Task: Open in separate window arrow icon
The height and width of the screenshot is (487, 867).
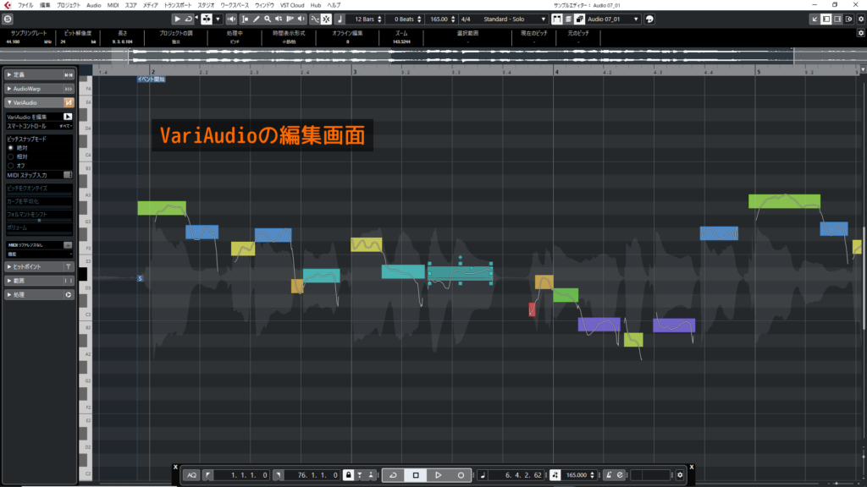Action: [x=815, y=19]
